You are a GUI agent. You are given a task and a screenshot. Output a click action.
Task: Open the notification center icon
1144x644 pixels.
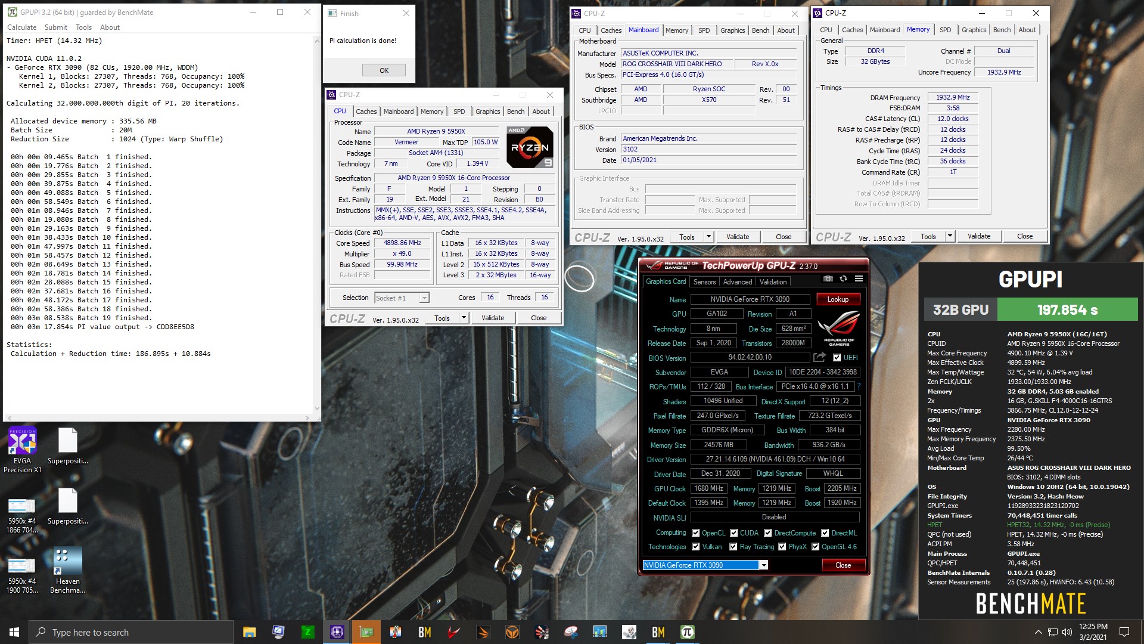tap(1124, 632)
